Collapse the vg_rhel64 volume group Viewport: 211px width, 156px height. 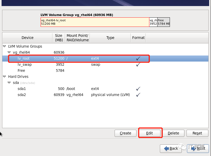click(x=9, y=52)
